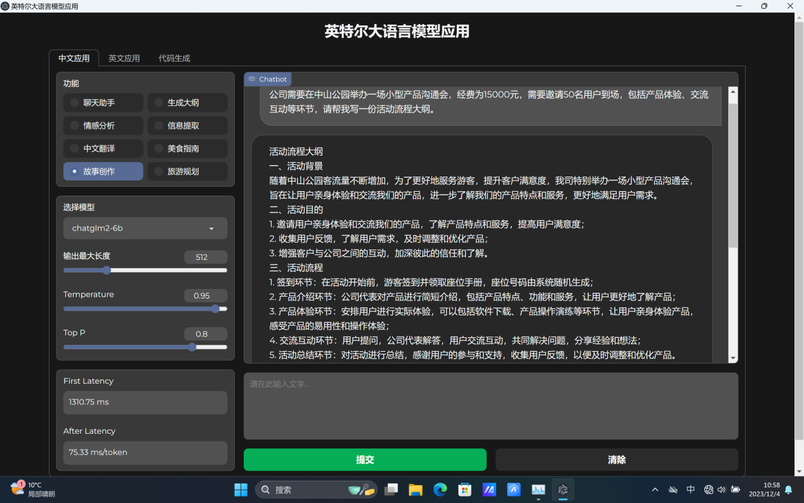
Task: Click the 功能 section label
Action: (x=71, y=83)
